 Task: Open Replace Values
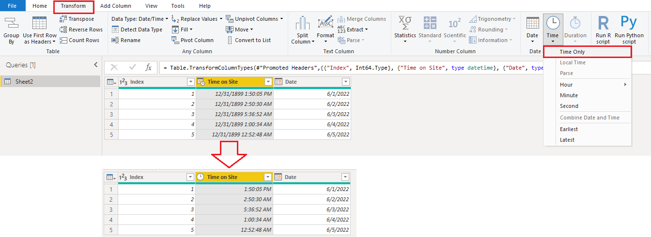coord(197,19)
